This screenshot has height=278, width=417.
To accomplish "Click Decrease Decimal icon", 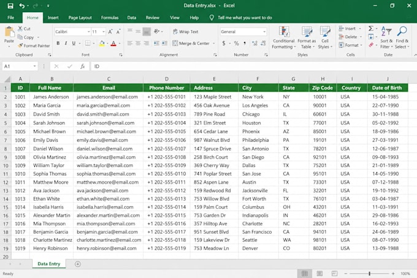I will click(x=263, y=43).
